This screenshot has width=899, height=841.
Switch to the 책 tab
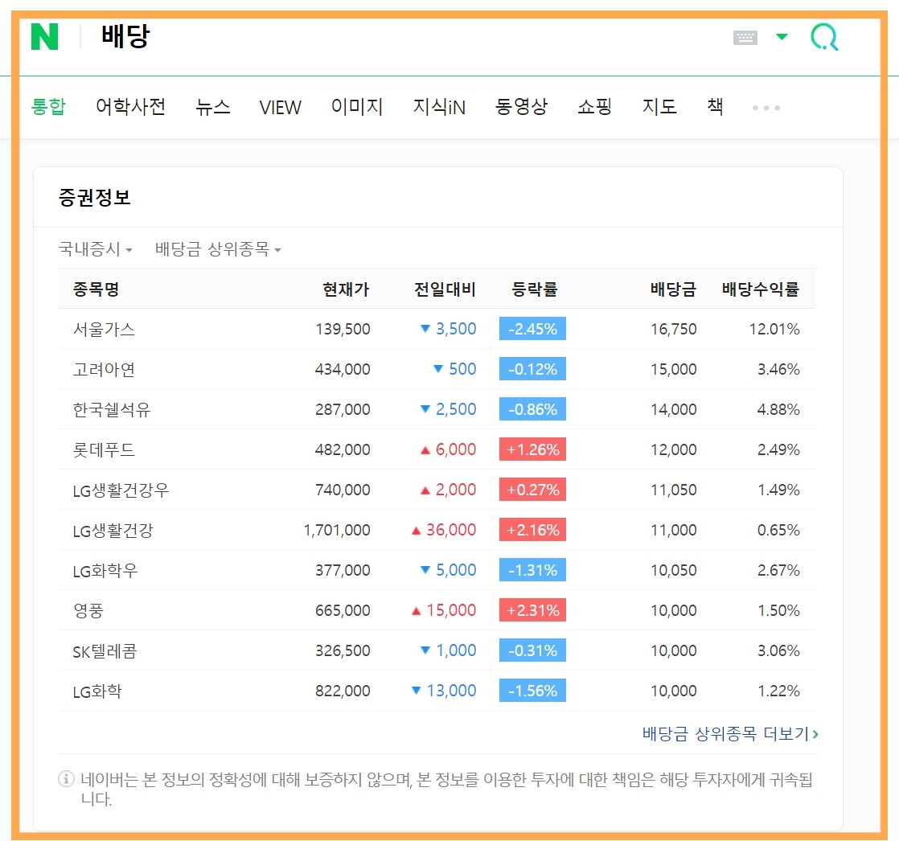pos(715,107)
